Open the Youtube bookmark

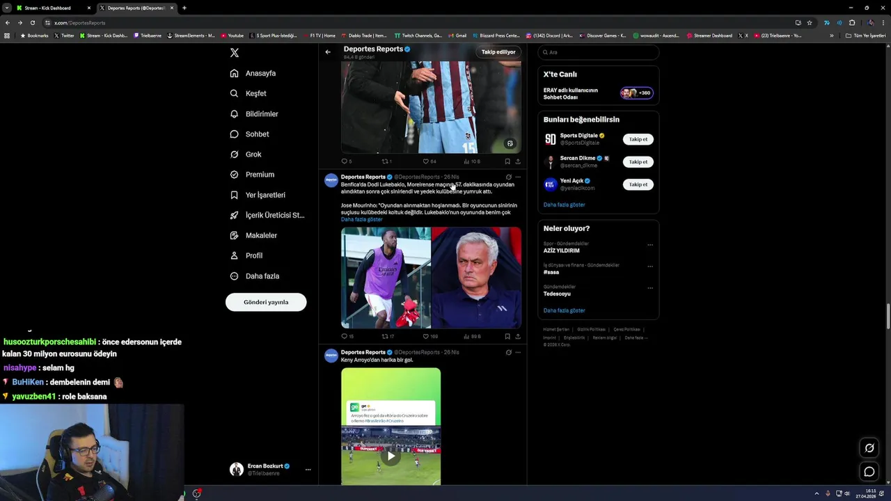tap(232, 35)
